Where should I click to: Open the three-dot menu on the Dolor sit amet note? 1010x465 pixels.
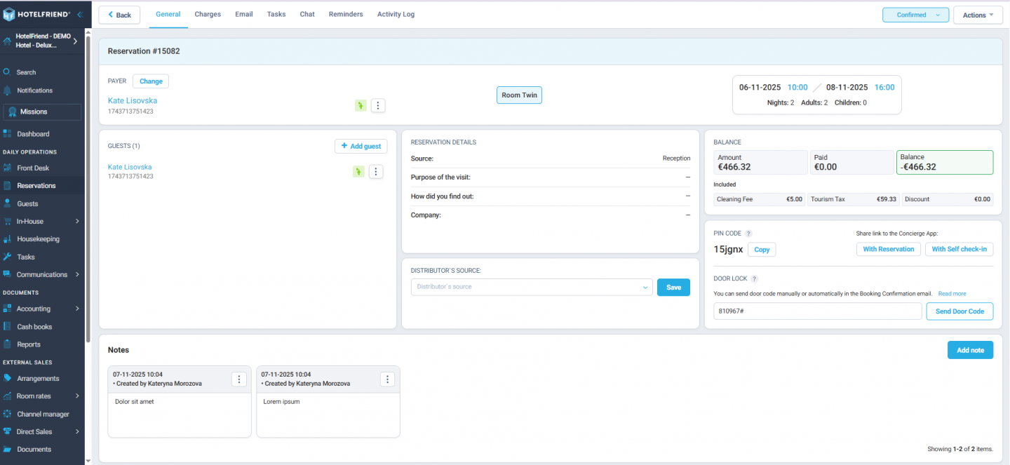239,379
